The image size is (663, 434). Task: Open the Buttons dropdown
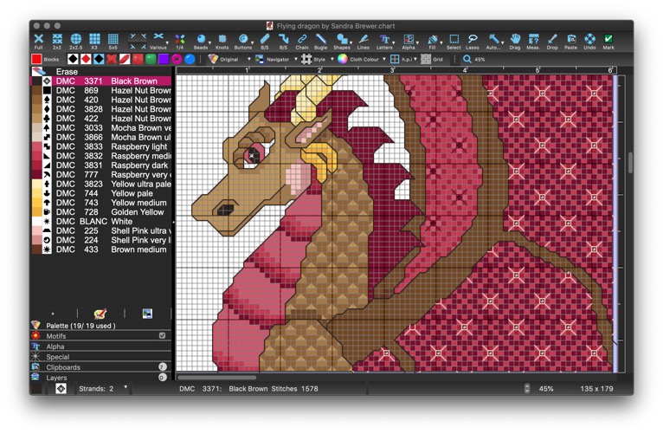[x=253, y=42]
